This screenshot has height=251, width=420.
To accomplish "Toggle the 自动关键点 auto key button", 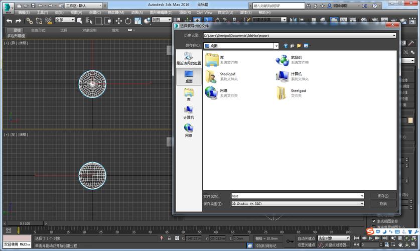I will (306, 238).
